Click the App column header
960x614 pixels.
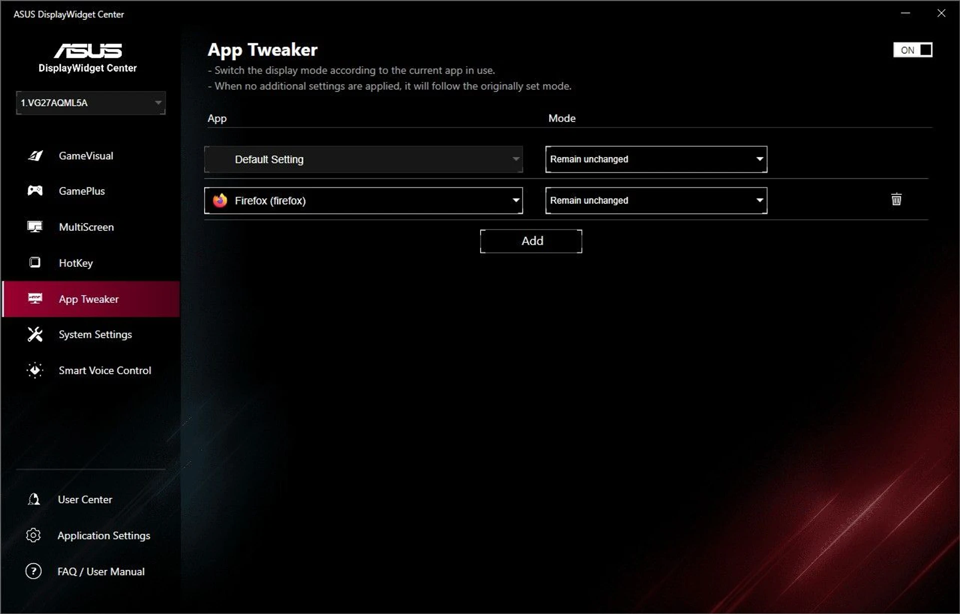tap(217, 119)
